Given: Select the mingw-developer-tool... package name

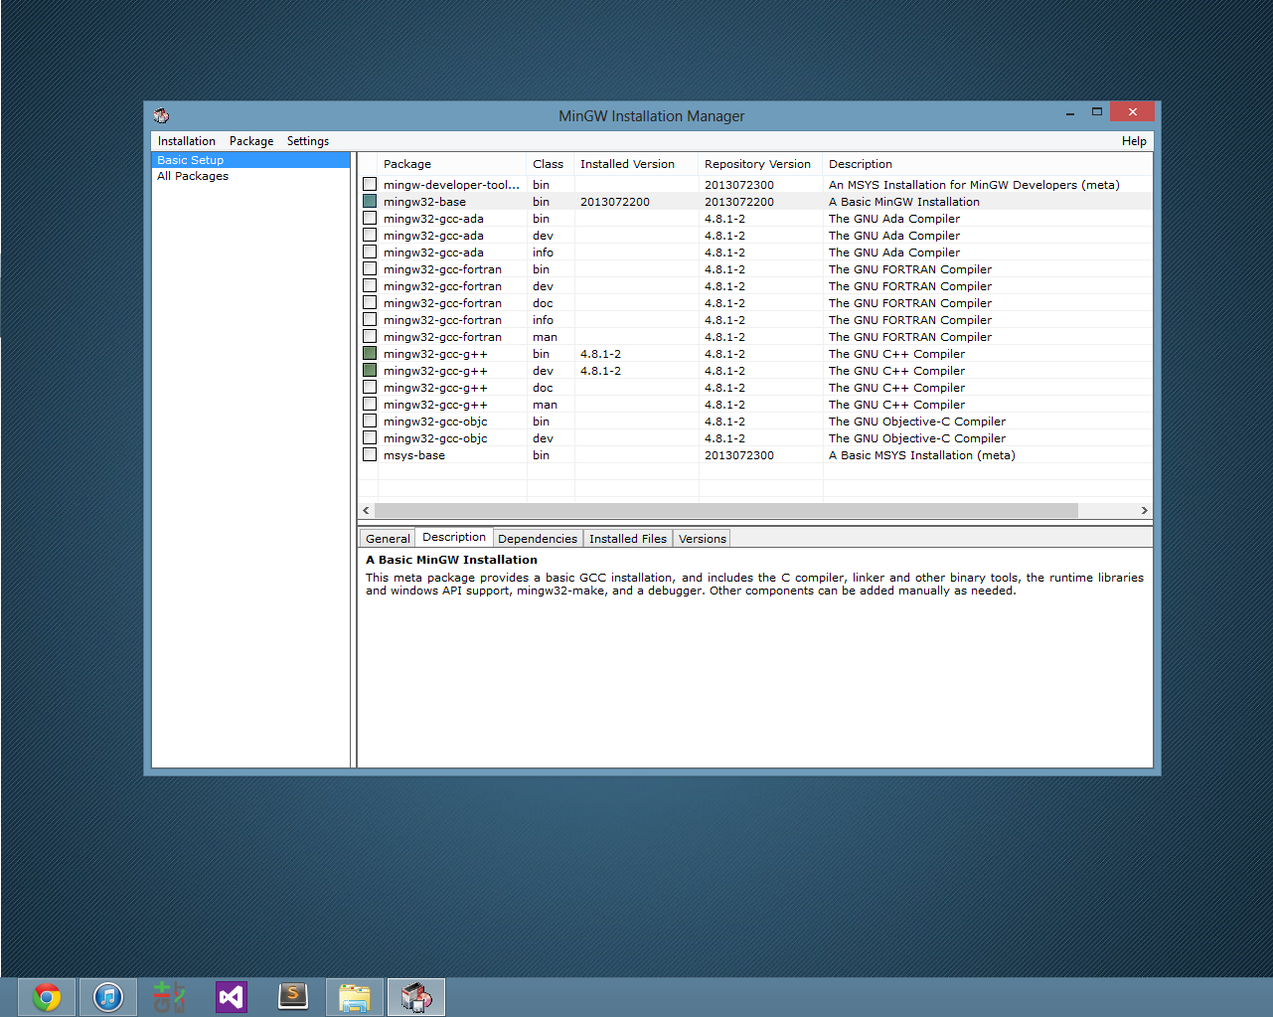Looking at the screenshot, I should 451,185.
